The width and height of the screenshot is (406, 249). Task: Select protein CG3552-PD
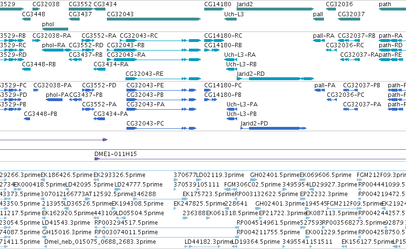click(99, 85)
